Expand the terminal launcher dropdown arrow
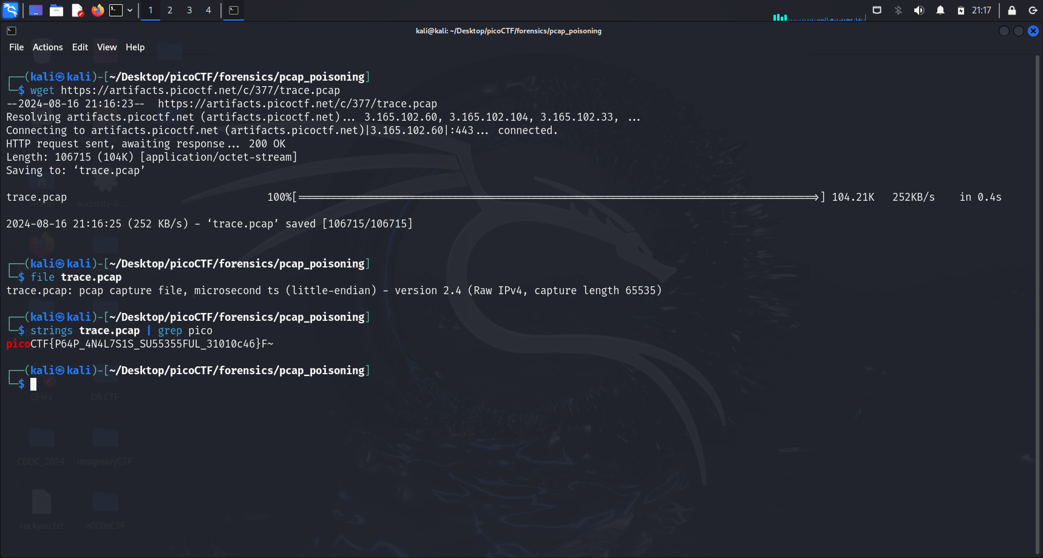This screenshot has height=558, width=1043. [x=130, y=10]
